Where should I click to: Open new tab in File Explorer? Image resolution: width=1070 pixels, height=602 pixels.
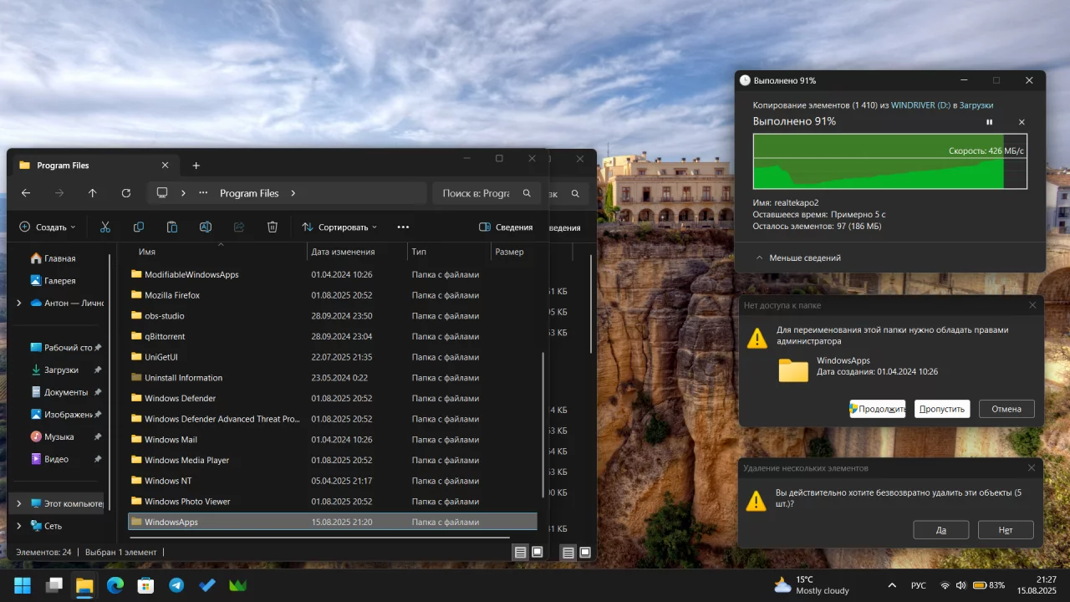click(196, 166)
